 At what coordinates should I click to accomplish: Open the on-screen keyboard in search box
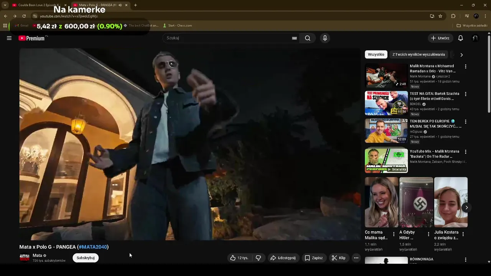point(294,38)
